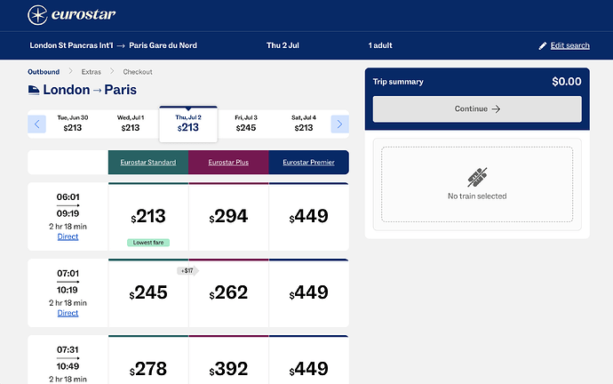Choose $213 Standard fare for 06:01 train

(x=148, y=216)
